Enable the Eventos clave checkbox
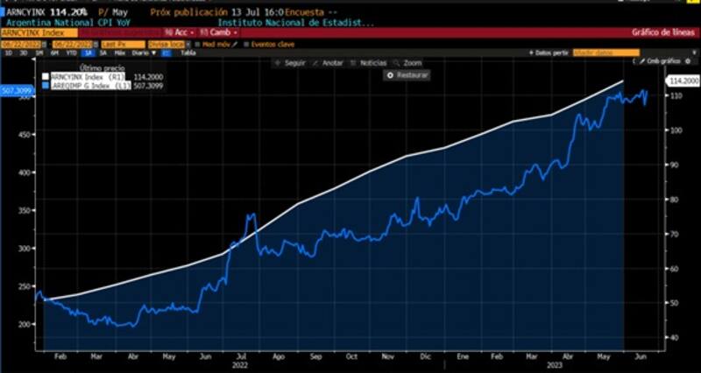This screenshot has height=373, width=701. [246, 44]
